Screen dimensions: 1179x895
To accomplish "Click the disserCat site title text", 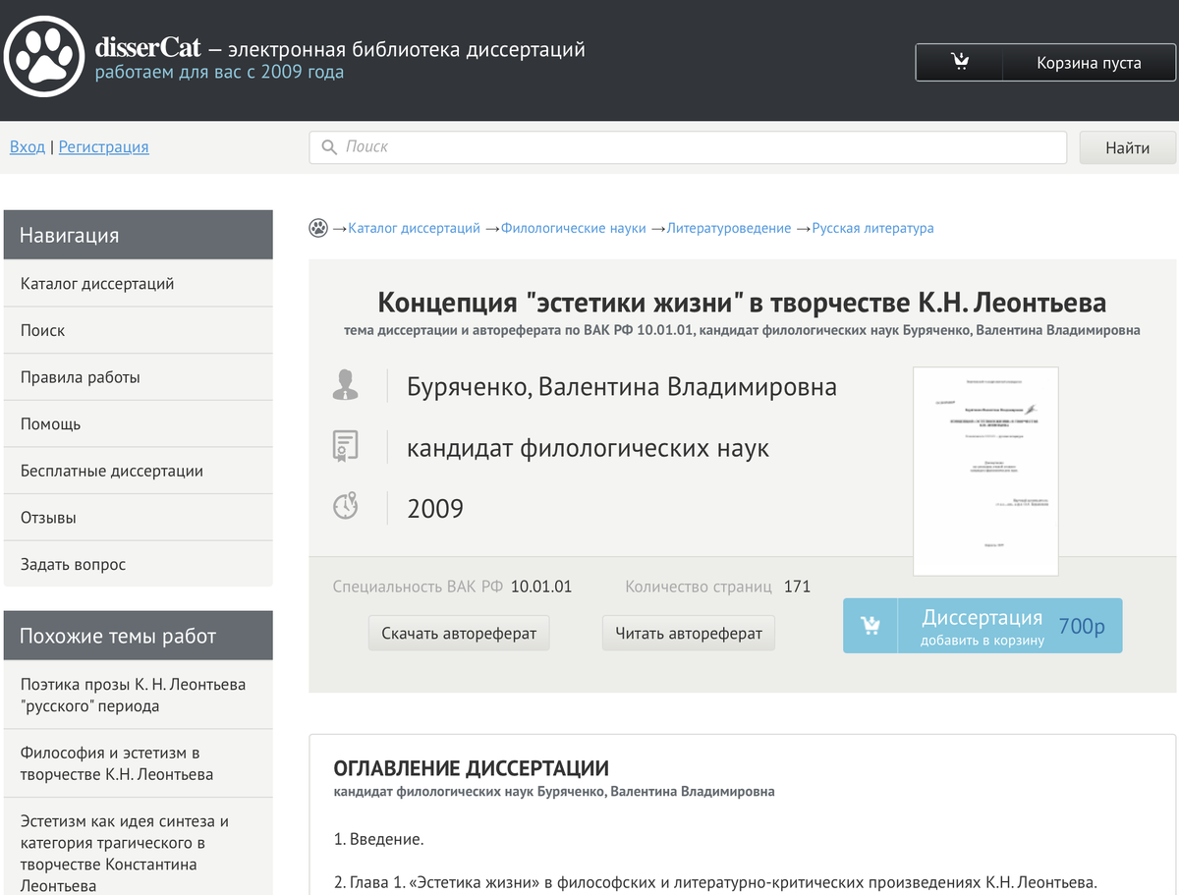I will pos(148,48).
